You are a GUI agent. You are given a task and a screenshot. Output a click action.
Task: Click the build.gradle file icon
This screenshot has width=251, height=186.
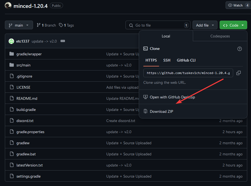[12, 109]
